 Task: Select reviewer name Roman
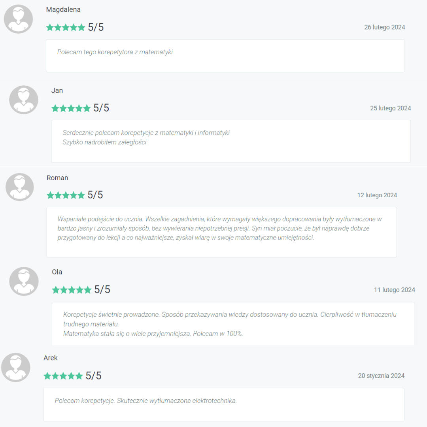tap(57, 178)
